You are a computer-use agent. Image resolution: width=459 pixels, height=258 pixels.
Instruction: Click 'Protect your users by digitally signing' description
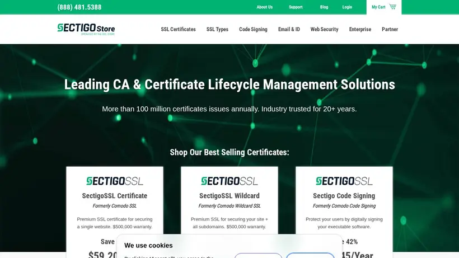344,223
